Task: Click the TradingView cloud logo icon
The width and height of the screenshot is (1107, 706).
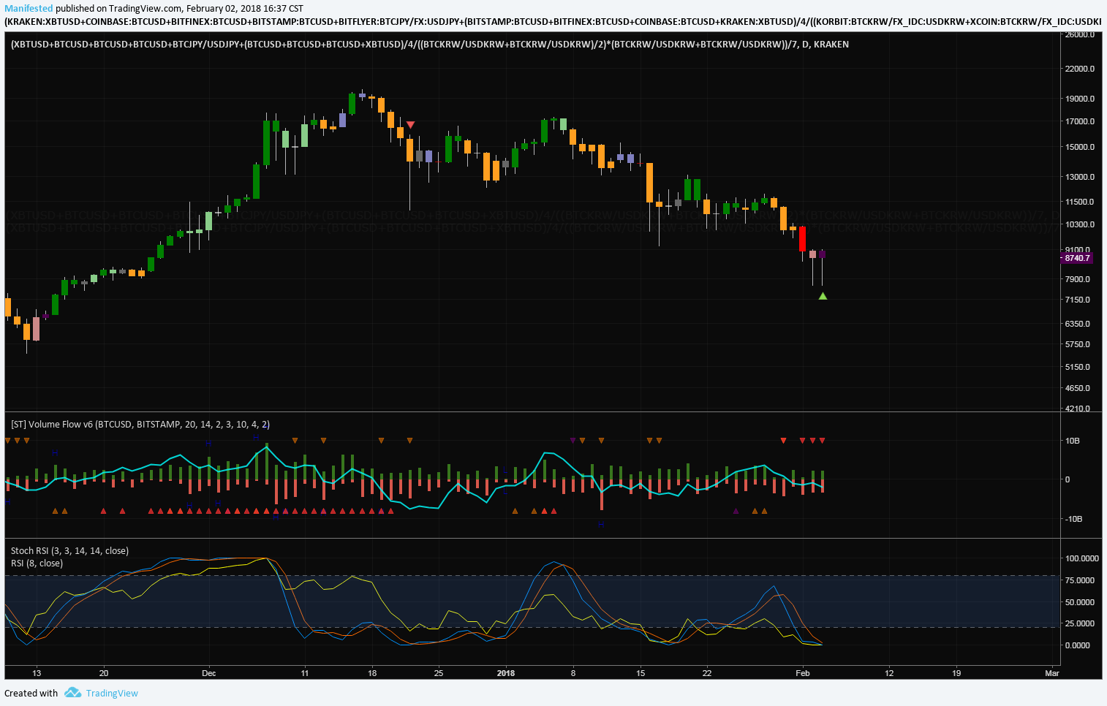Action: (x=72, y=692)
